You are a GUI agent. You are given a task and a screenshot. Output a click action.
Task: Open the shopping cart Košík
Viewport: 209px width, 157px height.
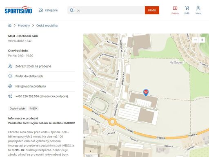coord(187,10)
